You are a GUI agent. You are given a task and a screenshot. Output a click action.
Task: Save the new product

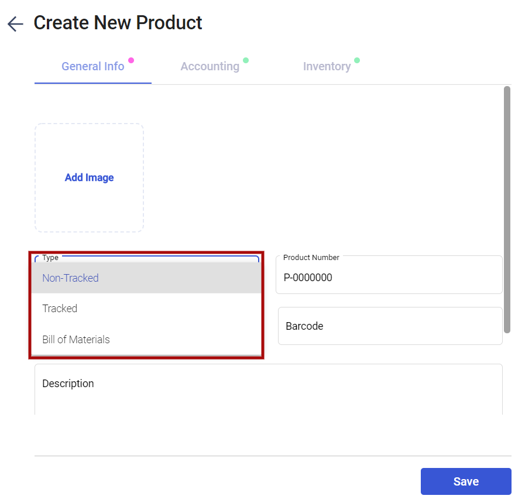[x=466, y=481]
